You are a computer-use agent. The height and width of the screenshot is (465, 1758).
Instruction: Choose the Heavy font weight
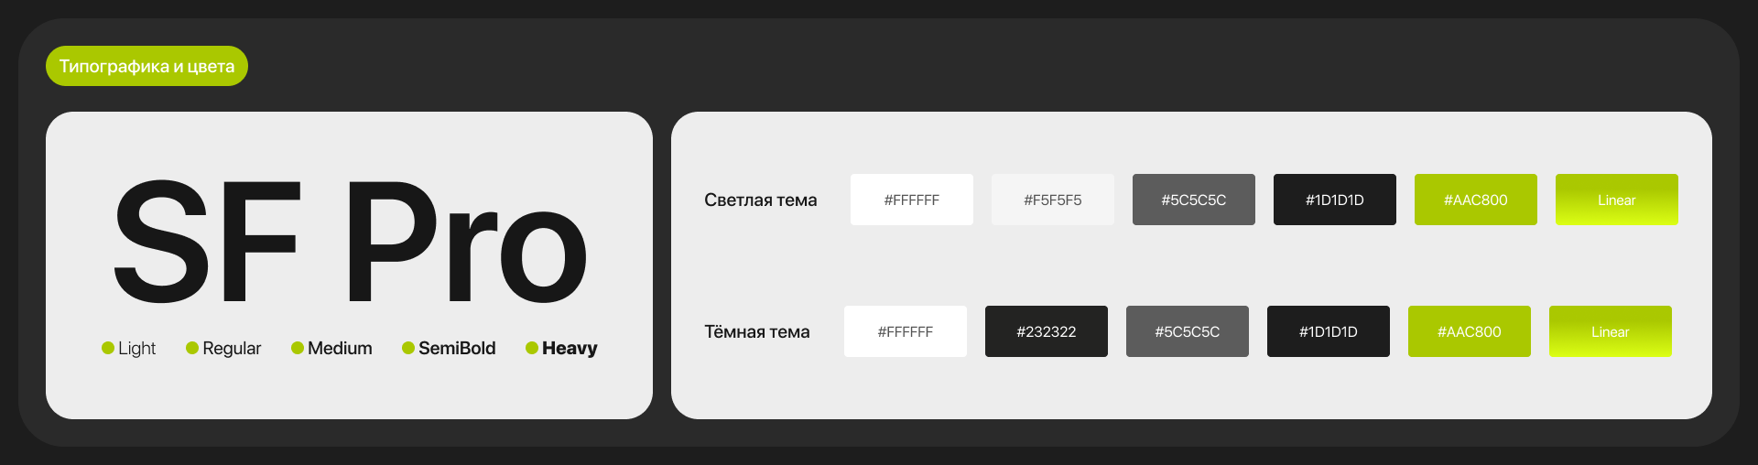(x=570, y=348)
